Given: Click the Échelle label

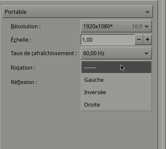Looking at the screenshot, I should tap(21, 40).
